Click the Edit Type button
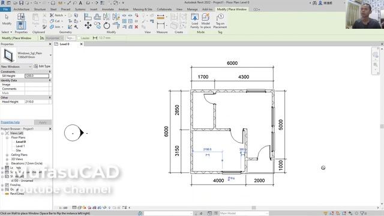 click(x=42, y=67)
